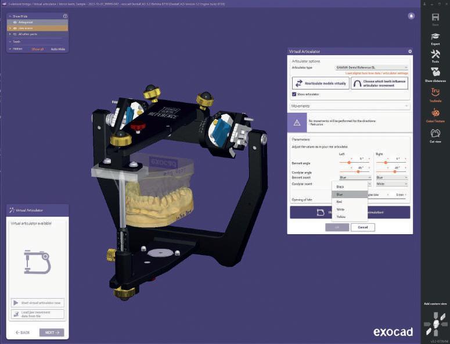Click the notification bell icon
Screen dimensions: 450x344
point(411,16)
